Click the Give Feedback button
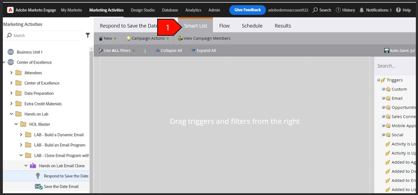Viewport: 418px width, 195px height. click(248, 10)
